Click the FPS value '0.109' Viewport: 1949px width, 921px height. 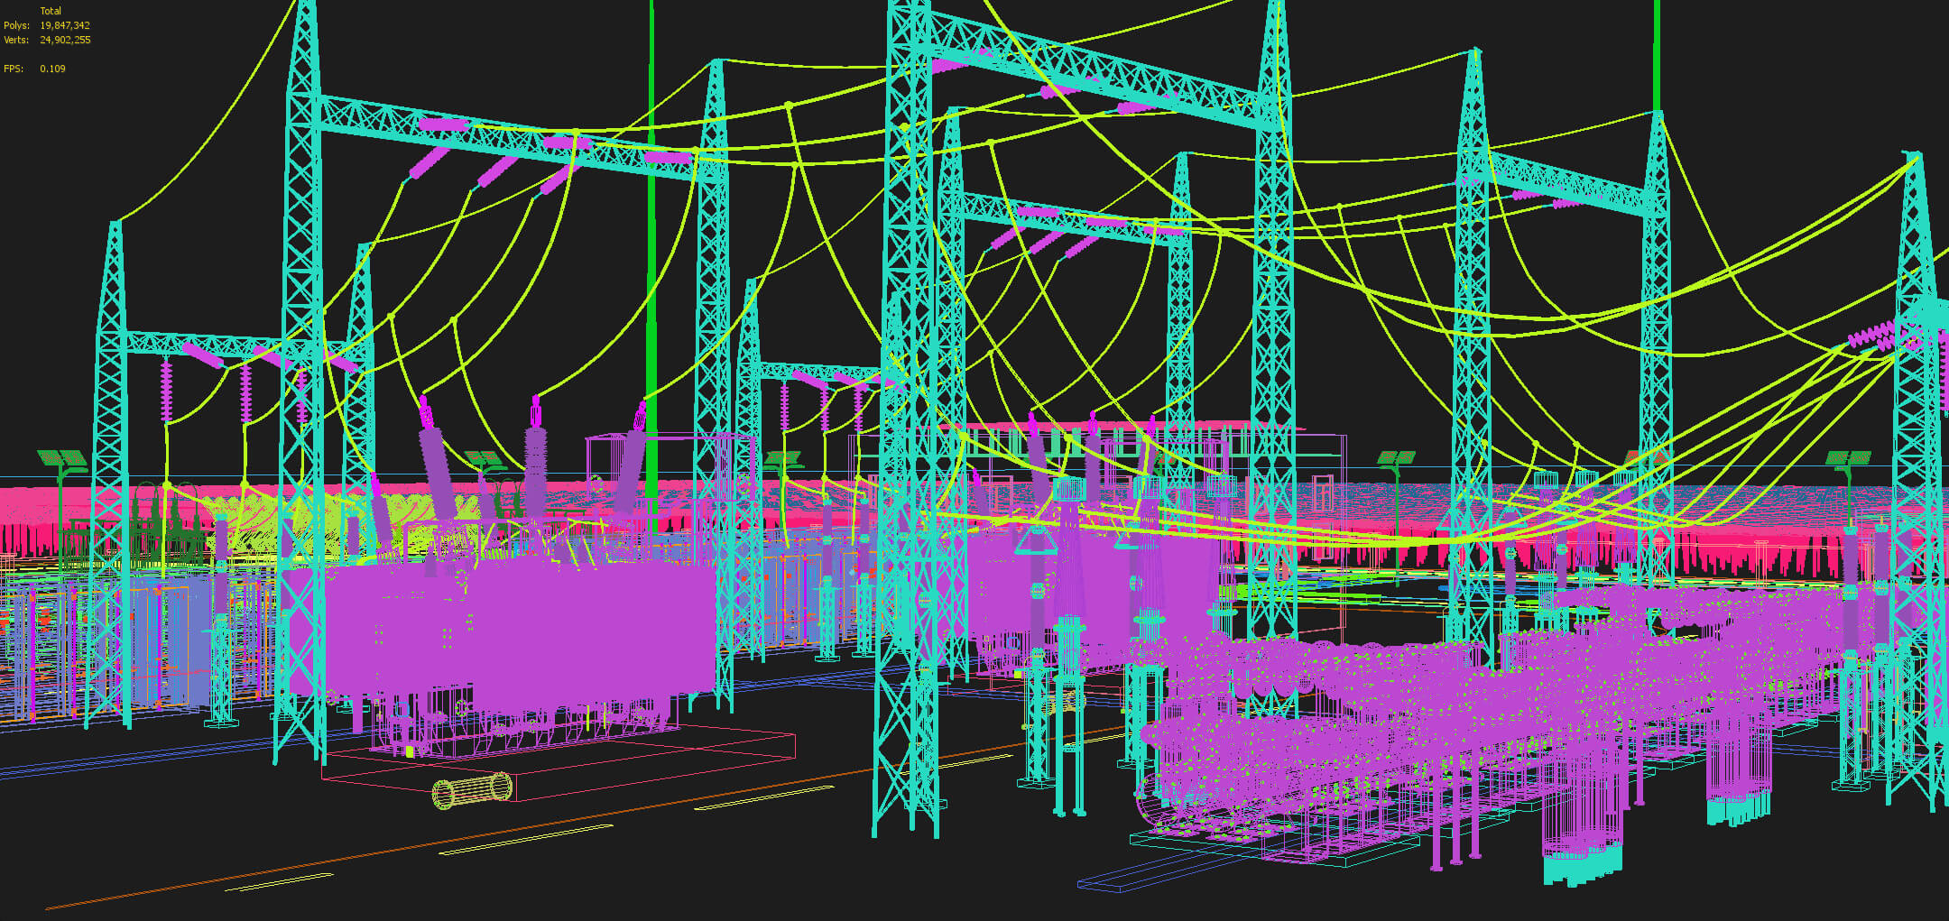(x=52, y=69)
